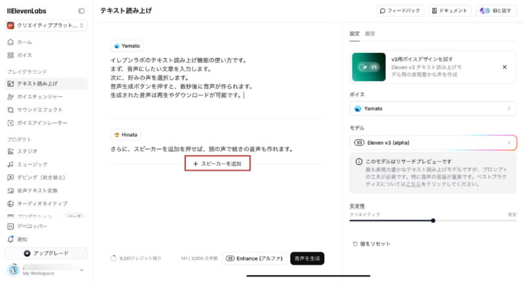The height and width of the screenshot is (283, 524).
Task: Select サウンドエフェクト in the sidebar
Action: [x=39, y=109]
